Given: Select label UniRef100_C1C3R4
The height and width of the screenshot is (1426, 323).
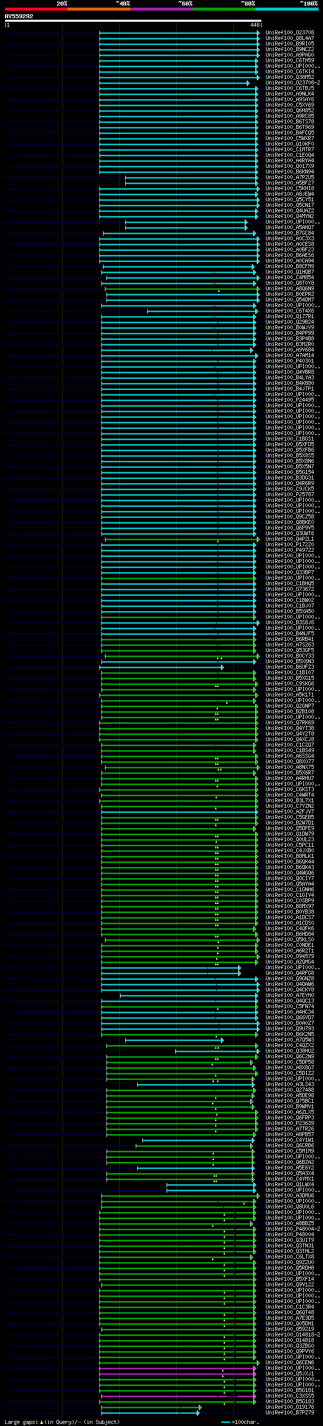Looking at the screenshot, I should pos(290,1307).
